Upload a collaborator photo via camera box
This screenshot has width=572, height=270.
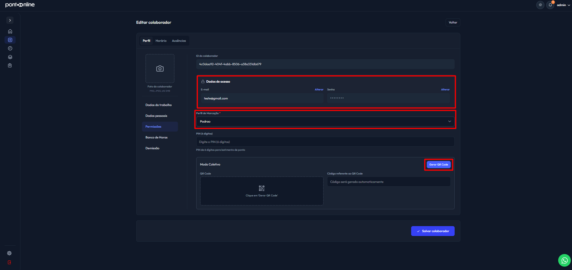tap(160, 68)
